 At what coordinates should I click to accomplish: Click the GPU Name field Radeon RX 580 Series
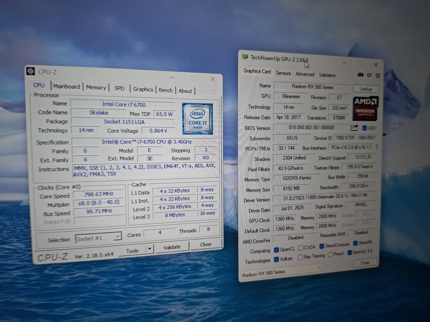(312, 87)
